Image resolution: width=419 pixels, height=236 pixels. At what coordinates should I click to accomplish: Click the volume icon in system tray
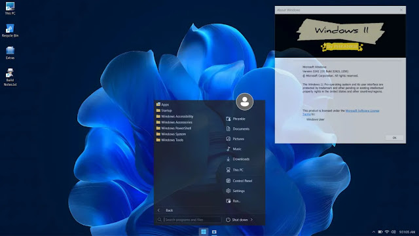pos(393,232)
